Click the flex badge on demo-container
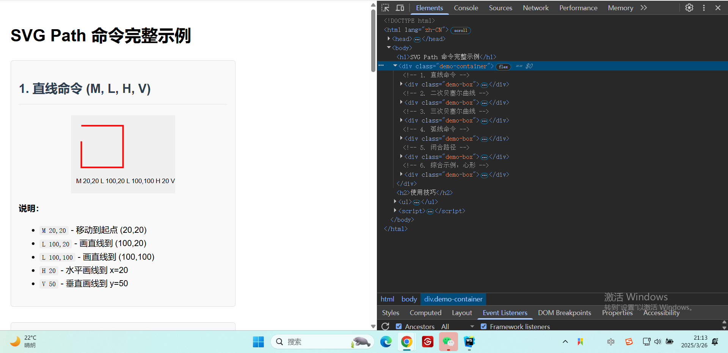Screen dimensions: 728x353 [504, 67]
